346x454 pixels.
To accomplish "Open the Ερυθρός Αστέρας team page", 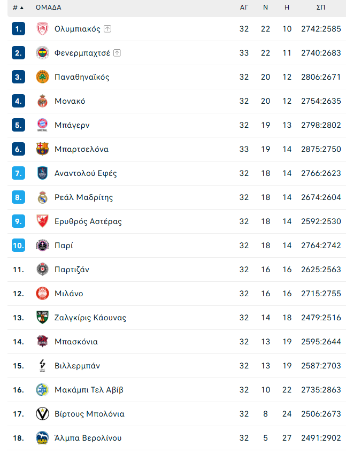I will point(88,221).
